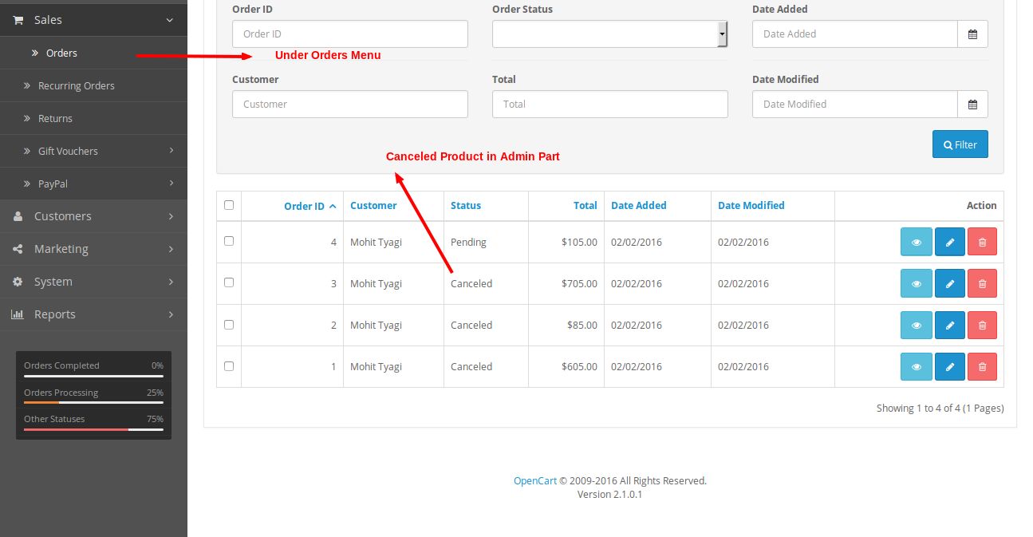Screen dimensions: 1033x537
Task: Open calendar picker for Date Added
Action: pyautogui.click(x=972, y=34)
